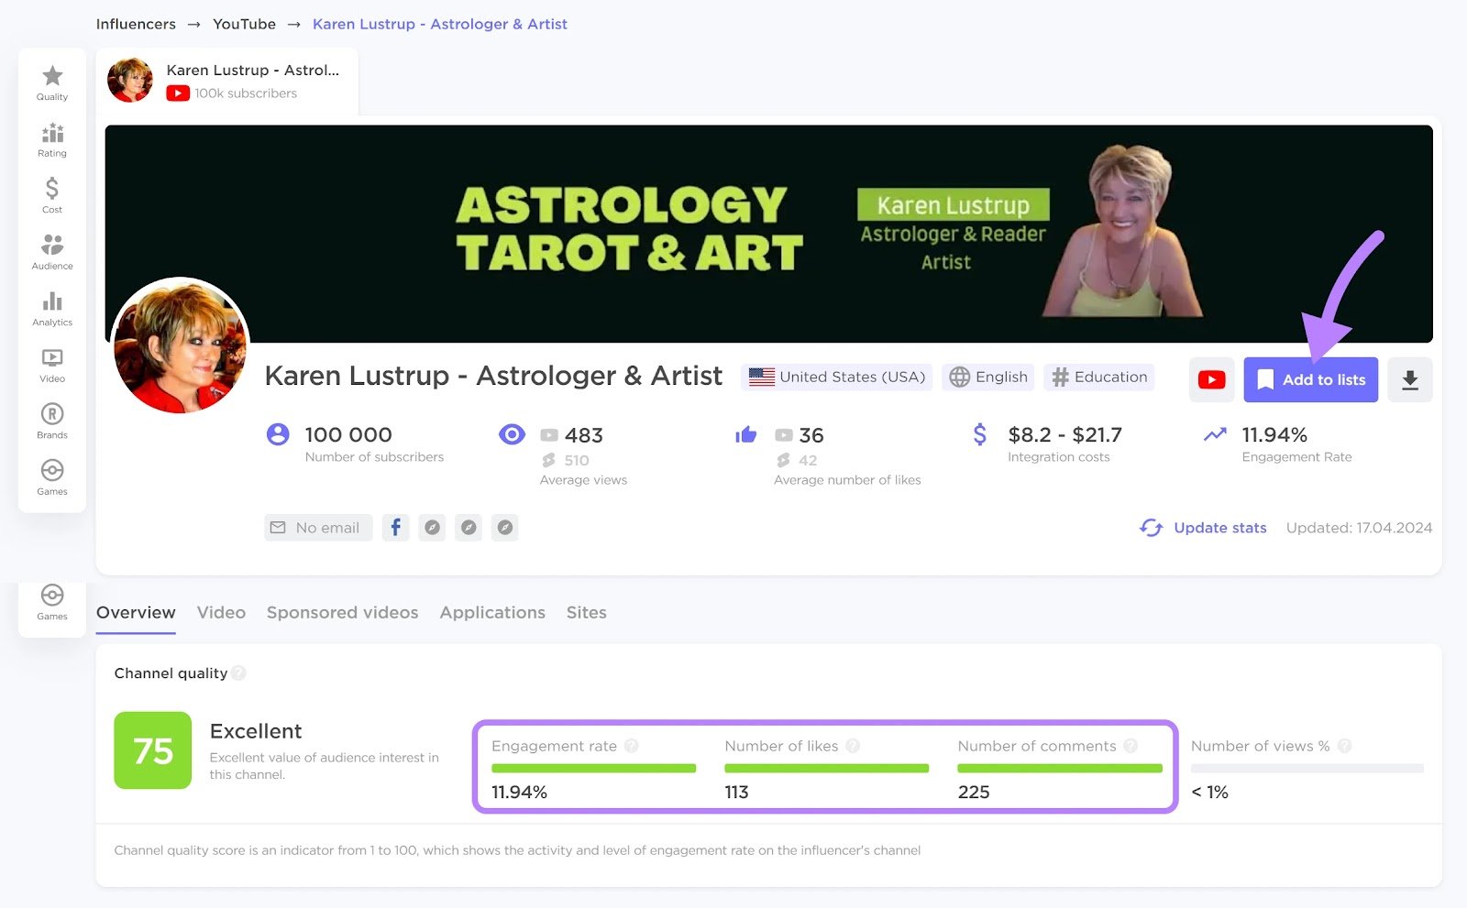Click the Audience sidebar icon
The image size is (1467, 908).
click(x=51, y=252)
